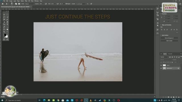182x102 pixels.
Task: Open the layer filter Kind dropdown
Action: tap(164, 57)
